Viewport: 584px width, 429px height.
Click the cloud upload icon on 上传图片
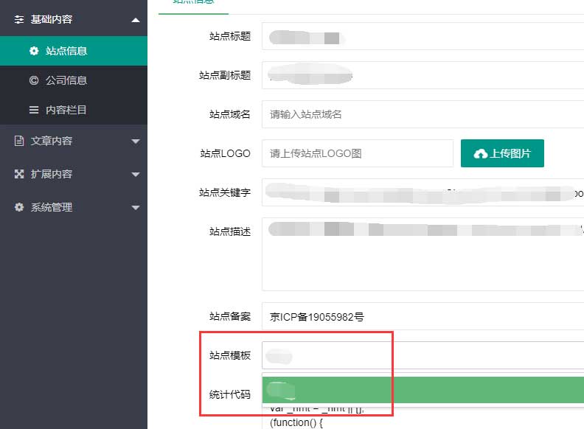click(481, 153)
